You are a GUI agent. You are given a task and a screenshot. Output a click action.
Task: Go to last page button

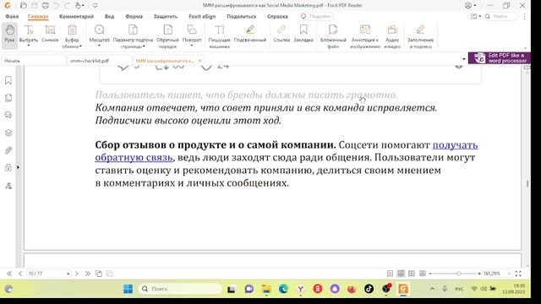(x=88, y=274)
